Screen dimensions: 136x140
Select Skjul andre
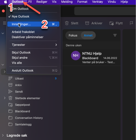(33, 58)
